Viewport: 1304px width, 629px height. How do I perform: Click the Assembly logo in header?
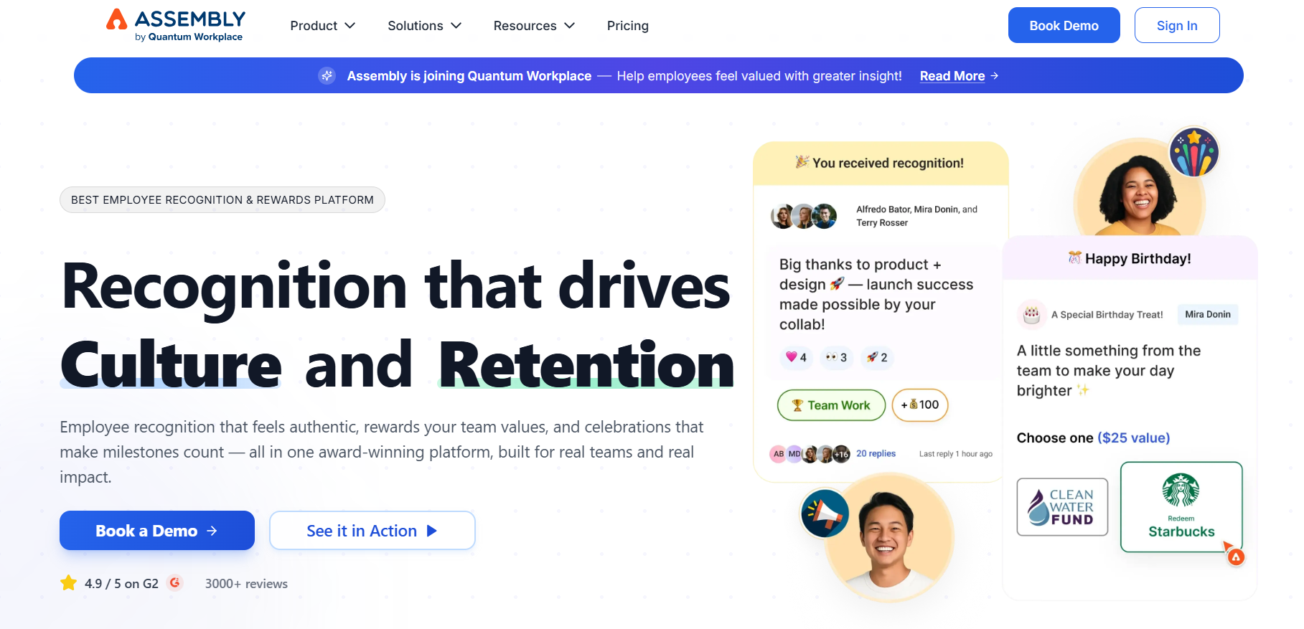pos(176,25)
